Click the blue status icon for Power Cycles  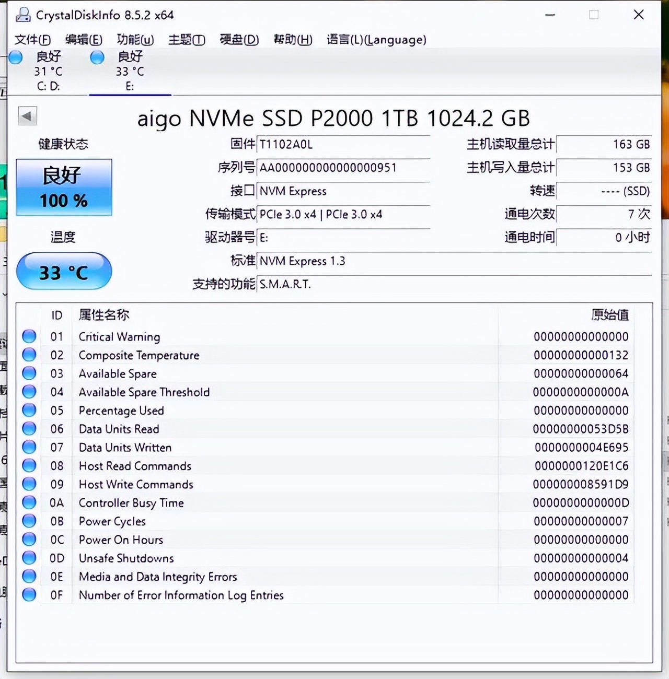(x=29, y=521)
